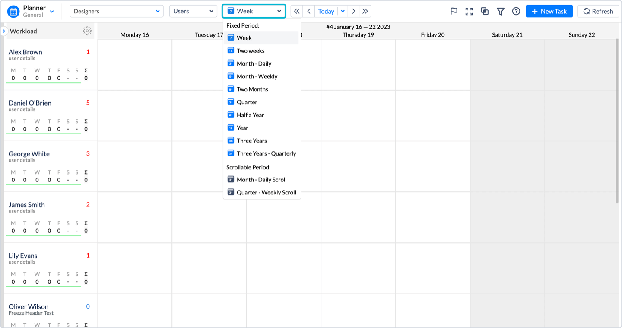Screen dimensions: 622x328
Task: Click the Refresh button
Action: 598,11
